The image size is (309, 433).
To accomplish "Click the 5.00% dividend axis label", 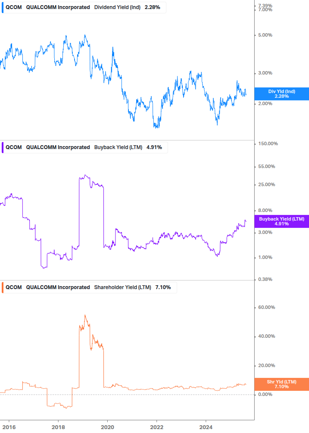I will (x=265, y=35).
